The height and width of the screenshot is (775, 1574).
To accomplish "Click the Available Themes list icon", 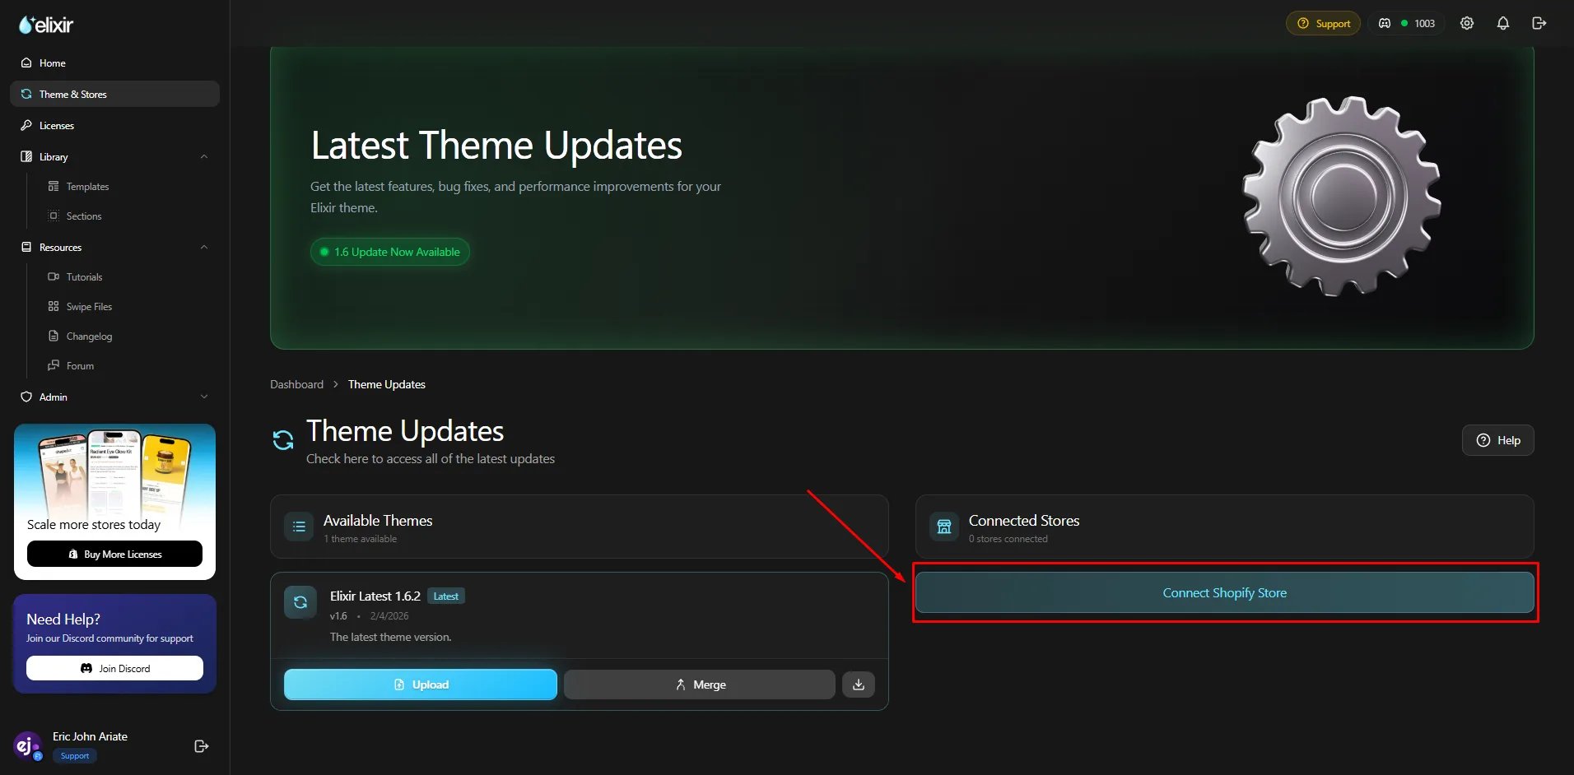I will 299,527.
